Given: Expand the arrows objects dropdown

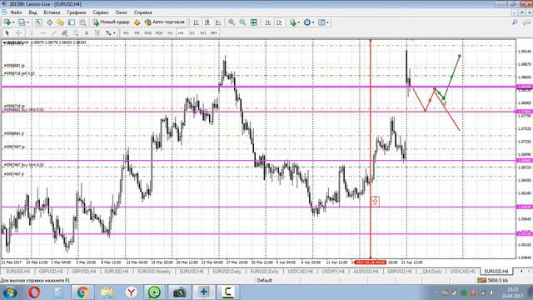Looking at the screenshot, I should [114, 33].
